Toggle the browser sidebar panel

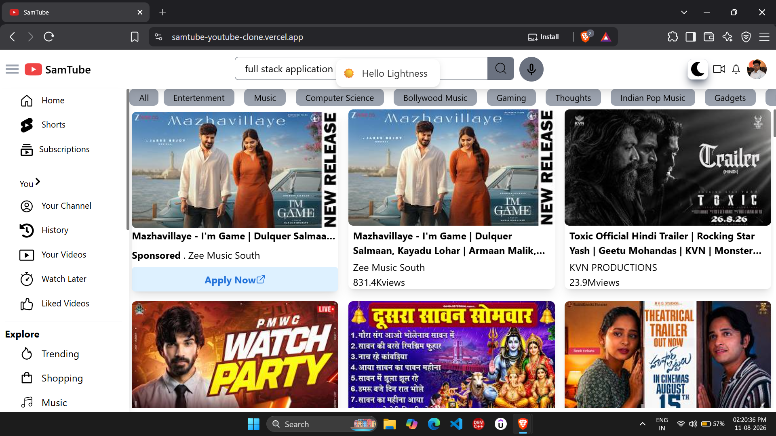point(691,37)
